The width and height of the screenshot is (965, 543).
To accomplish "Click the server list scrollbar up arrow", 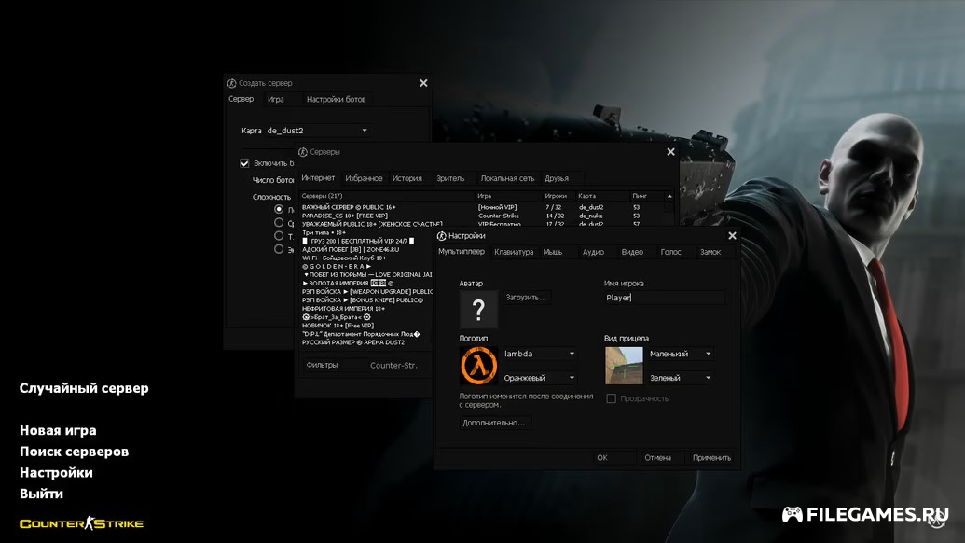I will pos(669,196).
